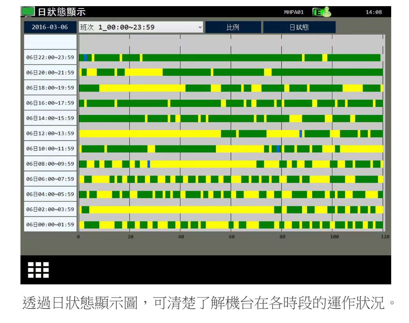Click the 06日22:00~23:59 time period button
The width and height of the screenshot is (409, 323).
click(x=50, y=57)
